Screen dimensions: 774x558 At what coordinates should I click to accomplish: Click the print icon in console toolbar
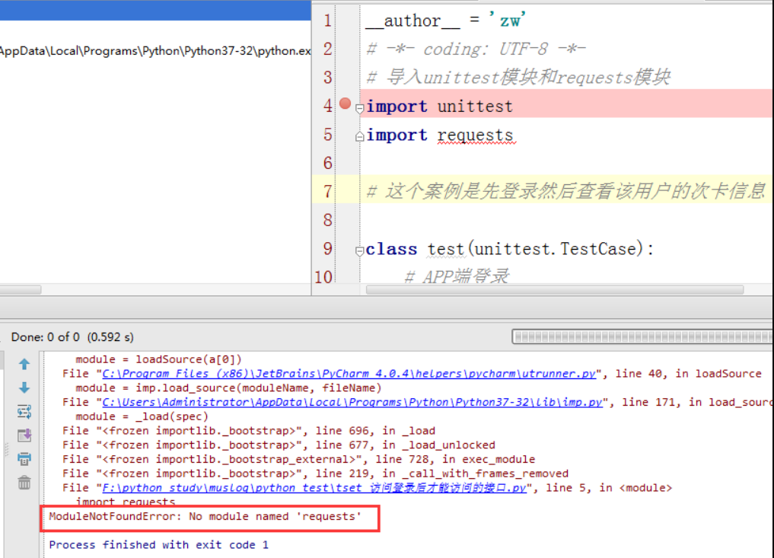click(x=24, y=458)
